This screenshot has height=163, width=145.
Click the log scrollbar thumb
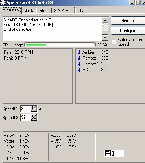(105, 33)
